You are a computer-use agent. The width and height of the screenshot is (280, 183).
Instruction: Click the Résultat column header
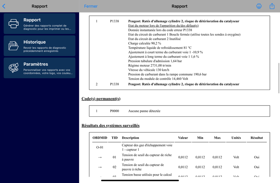pyautogui.click(x=257, y=138)
